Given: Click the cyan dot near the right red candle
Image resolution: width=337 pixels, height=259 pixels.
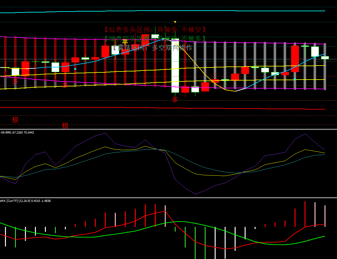Looking at the screenshot, I should (295, 79).
